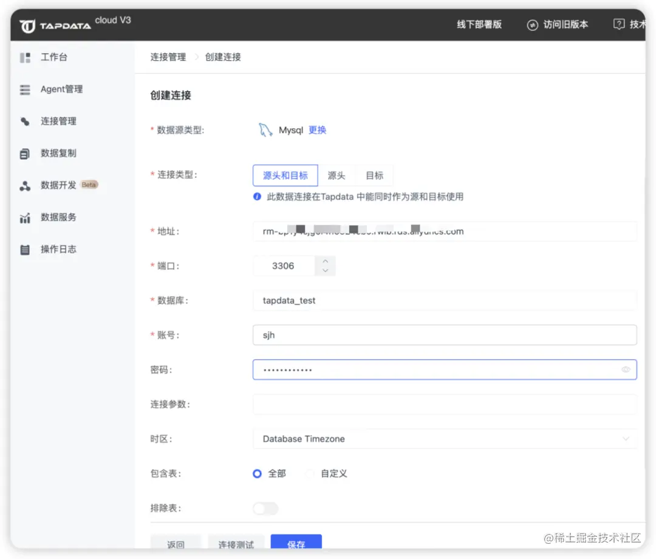The width and height of the screenshot is (656, 559).
Task: Click the 数据复制 copy icon
Action: click(x=25, y=154)
